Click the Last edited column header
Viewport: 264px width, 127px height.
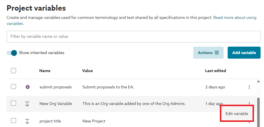pyautogui.click(x=215, y=71)
